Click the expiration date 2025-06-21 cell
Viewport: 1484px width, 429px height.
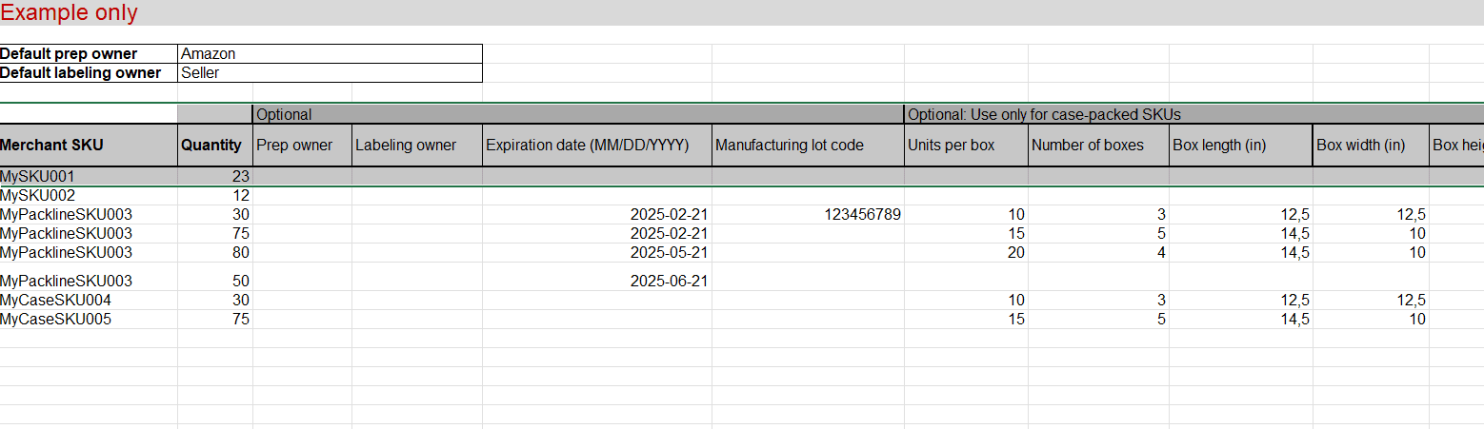click(x=669, y=282)
